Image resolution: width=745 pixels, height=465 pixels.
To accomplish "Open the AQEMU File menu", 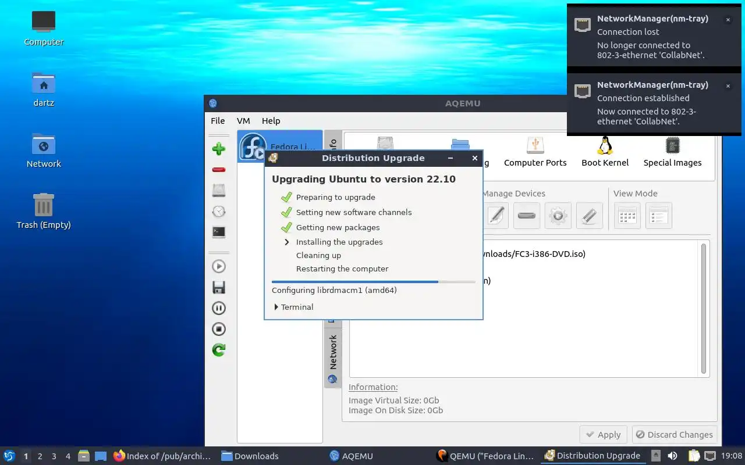I will (x=218, y=121).
